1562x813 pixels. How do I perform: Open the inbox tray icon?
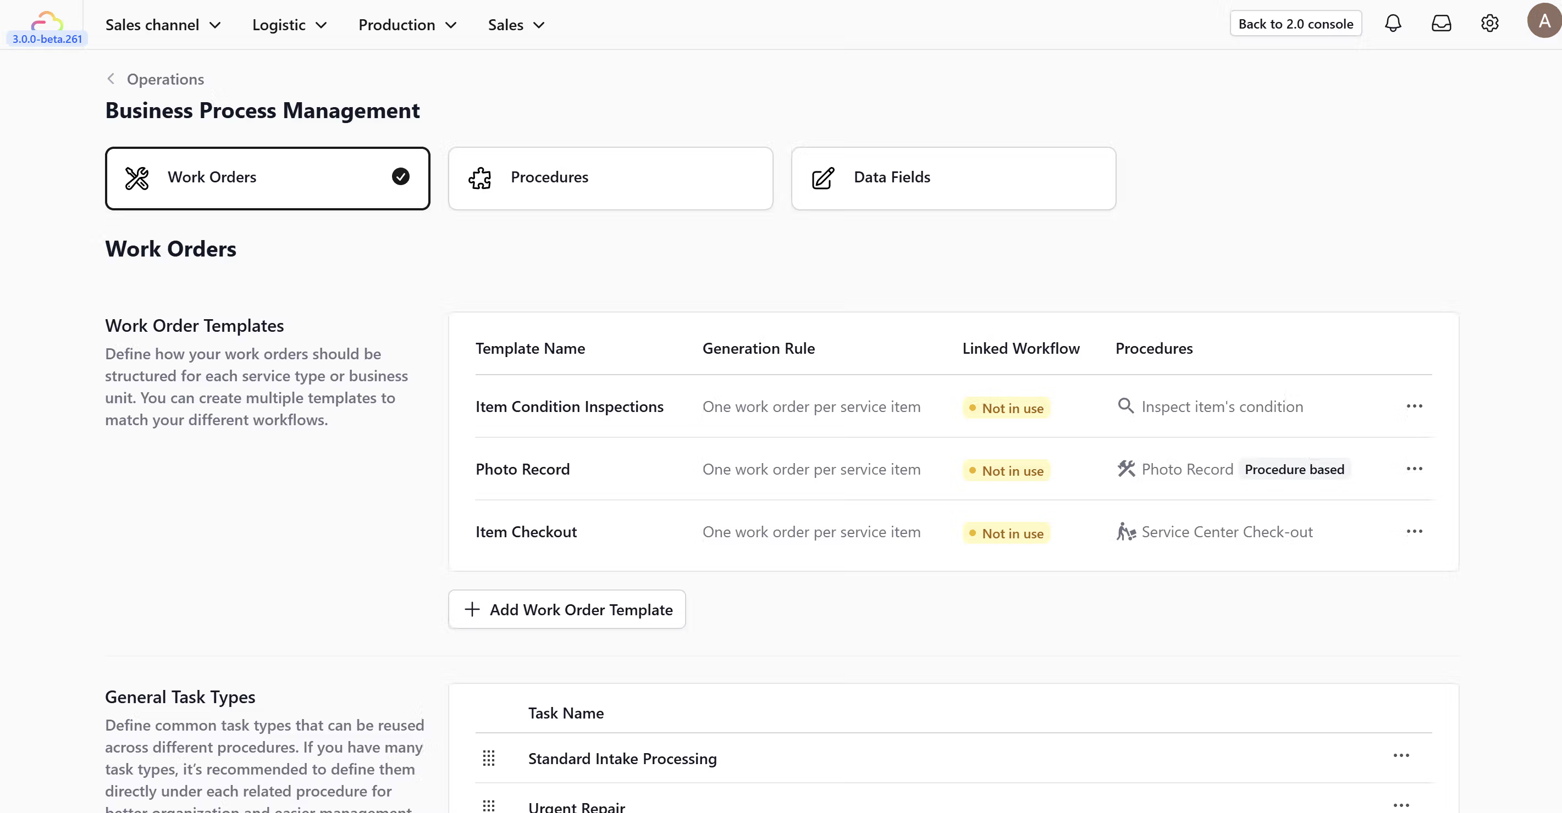(1442, 24)
